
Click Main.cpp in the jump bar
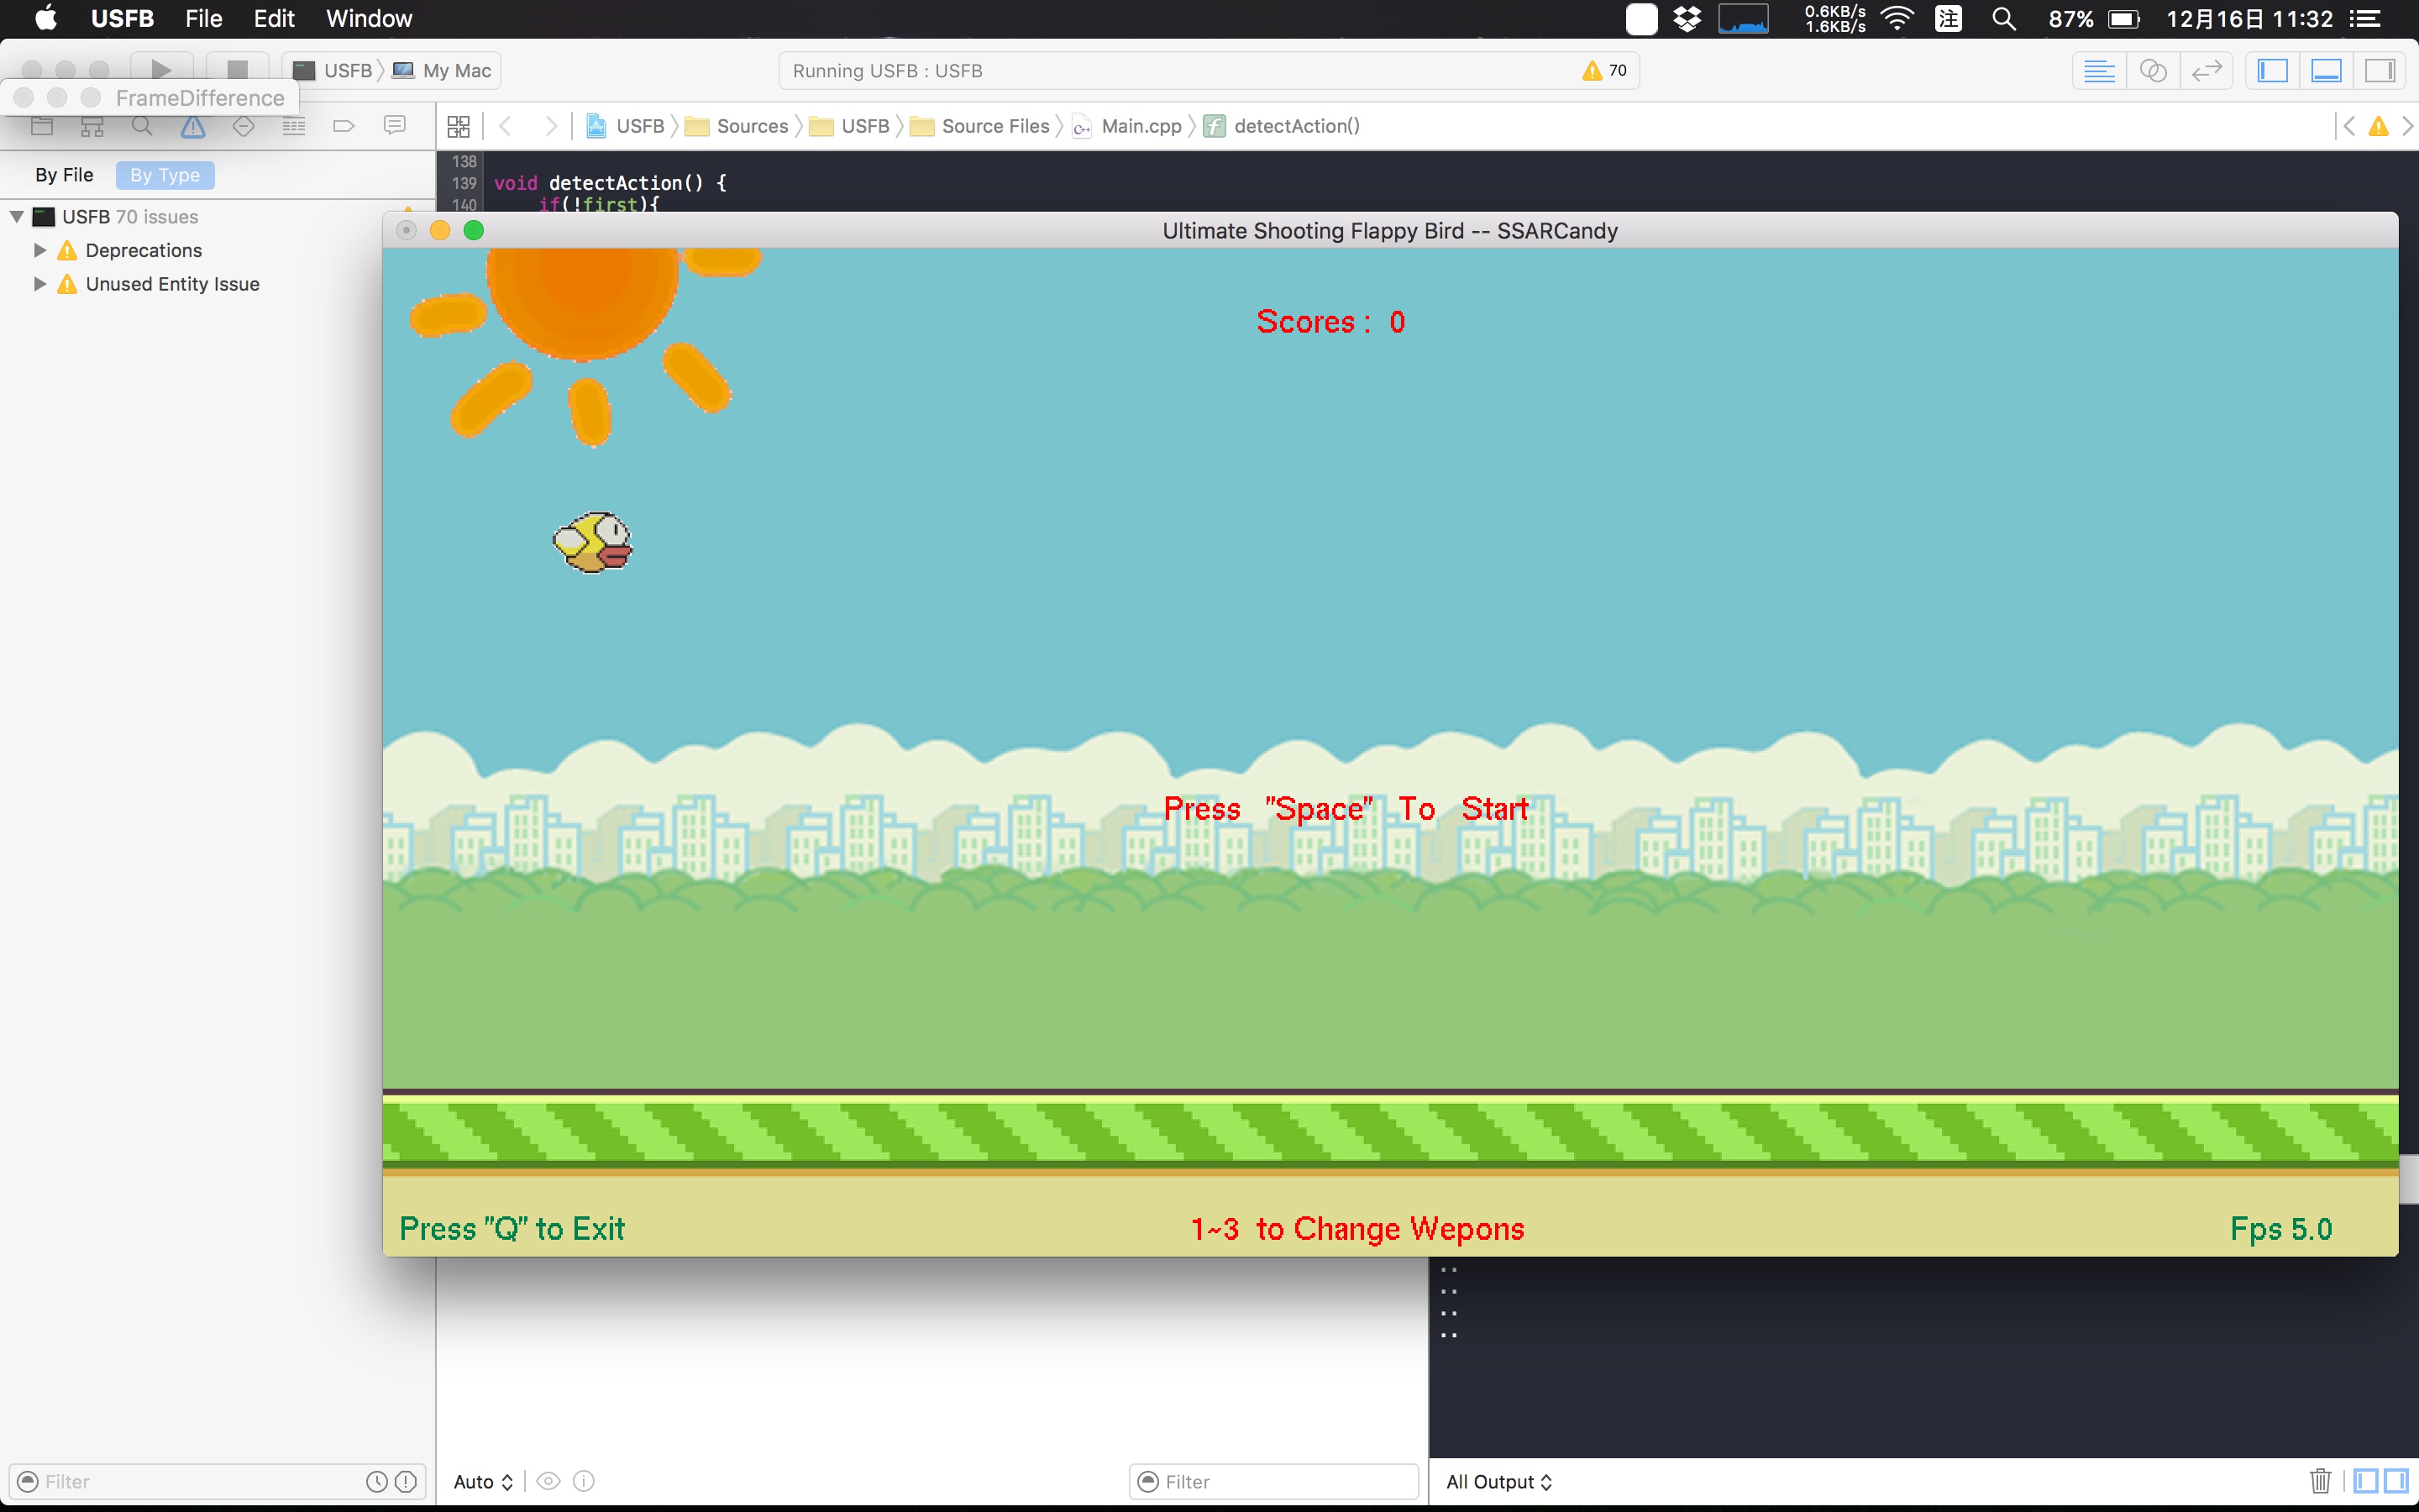[1141, 126]
